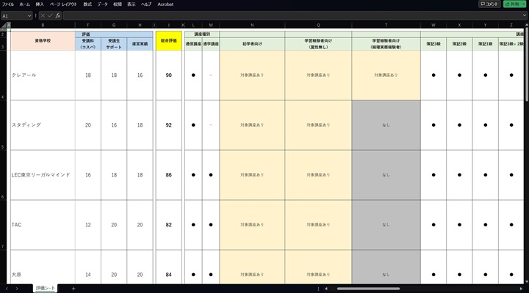The height and width of the screenshot is (293, 529).
Task: Click the Name Box showing A1
Action: click(x=14, y=16)
